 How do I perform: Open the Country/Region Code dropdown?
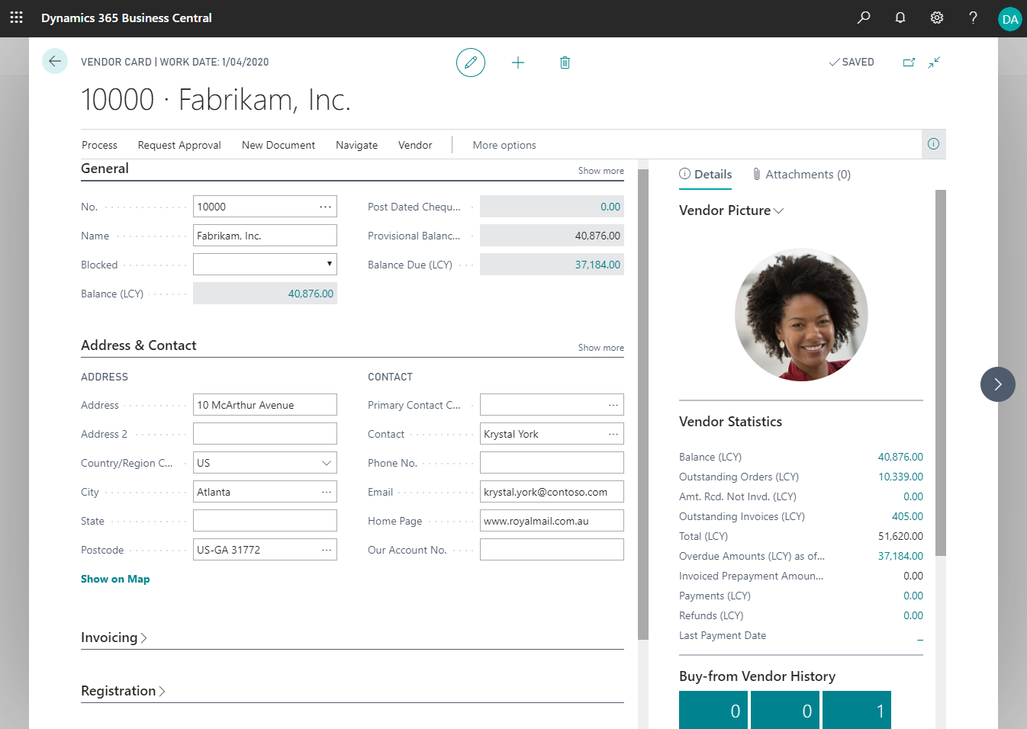(265, 463)
